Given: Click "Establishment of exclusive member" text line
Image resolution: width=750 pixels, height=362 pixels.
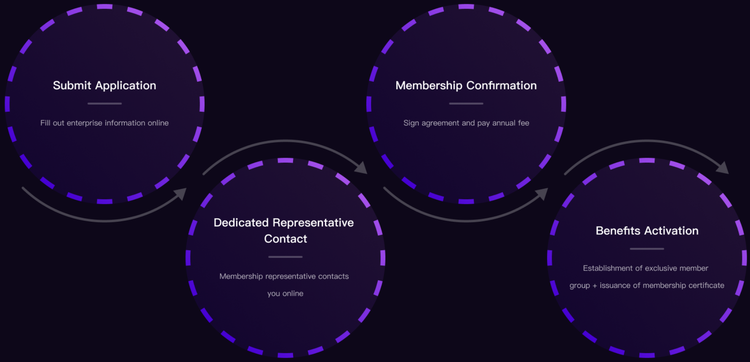Looking at the screenshot, I should pos(646,268).
